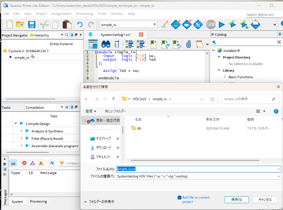This screenshot has width=283, height=210.
Task: Filter critical warnings with purple triangle icon
Action: [33, 163]
